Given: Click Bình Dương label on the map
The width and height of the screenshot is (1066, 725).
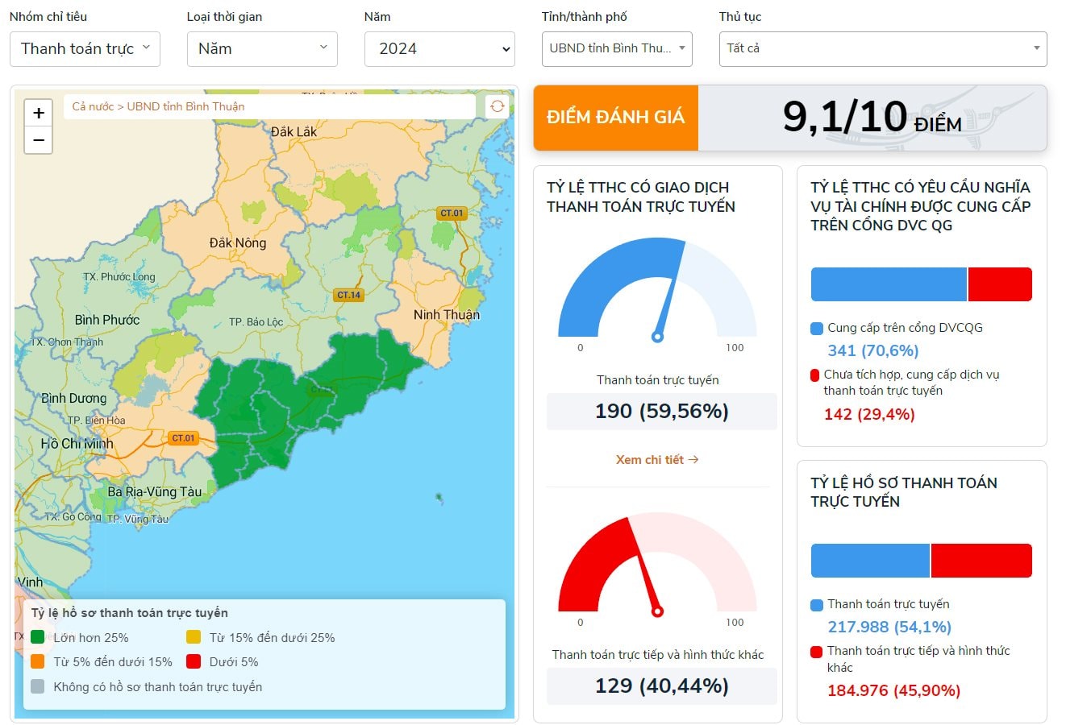Looking at the screenshot, I should [74, 398].
